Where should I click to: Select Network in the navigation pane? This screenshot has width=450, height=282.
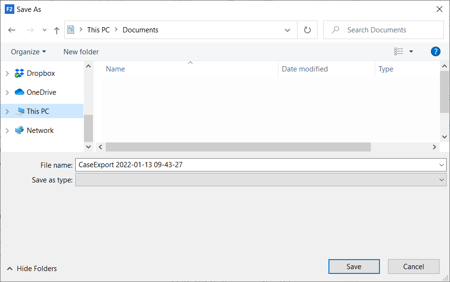click(x=40, y=131)
